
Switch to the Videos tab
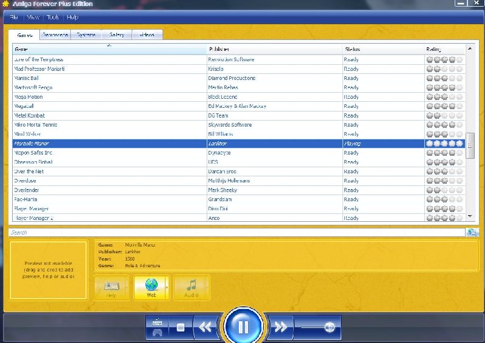click(x=147, y=35)
